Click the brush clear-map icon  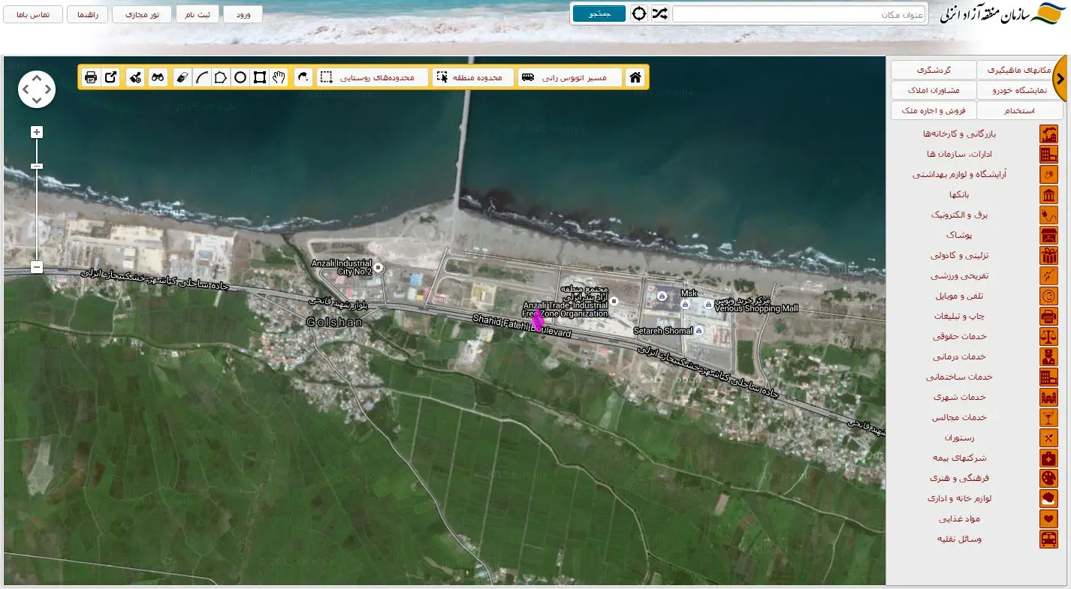135,77
